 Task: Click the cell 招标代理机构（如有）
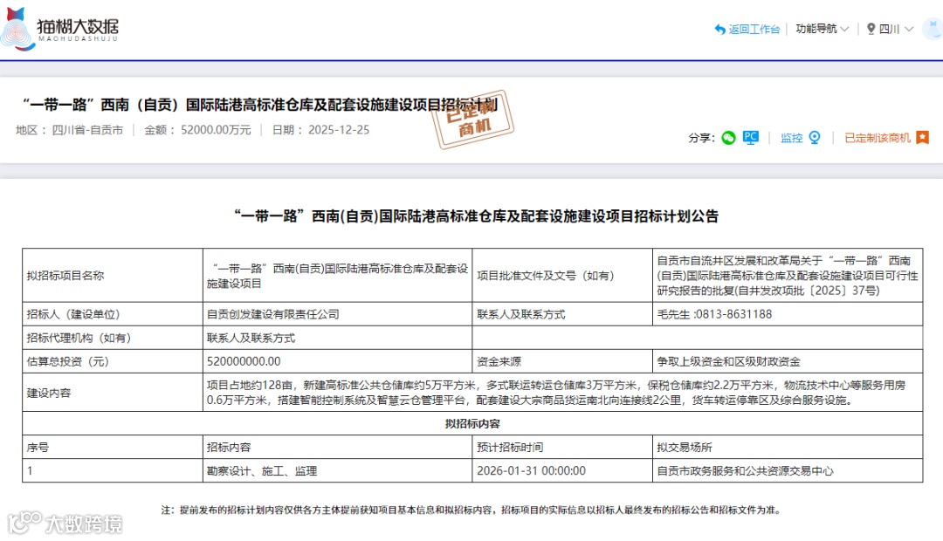[x=113, y=338]
